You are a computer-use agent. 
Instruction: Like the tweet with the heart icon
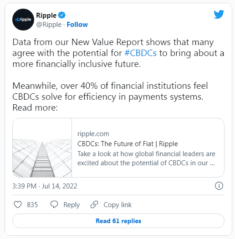tap(18, 204)
